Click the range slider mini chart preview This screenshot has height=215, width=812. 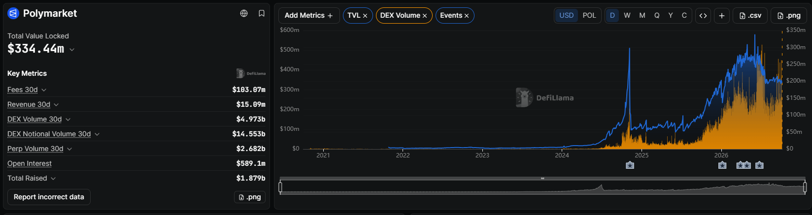(542, 187)
